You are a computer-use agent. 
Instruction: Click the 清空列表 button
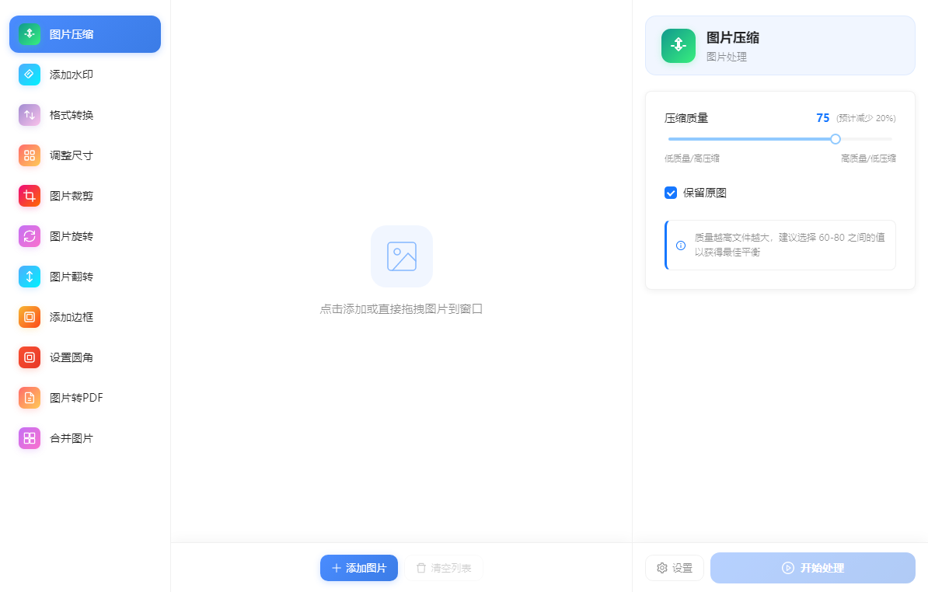tap(444, 568)
